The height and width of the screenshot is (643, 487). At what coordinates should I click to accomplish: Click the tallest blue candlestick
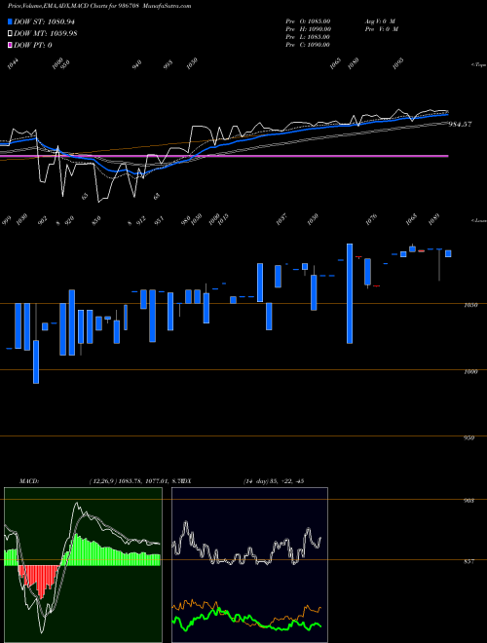(350, 293)
